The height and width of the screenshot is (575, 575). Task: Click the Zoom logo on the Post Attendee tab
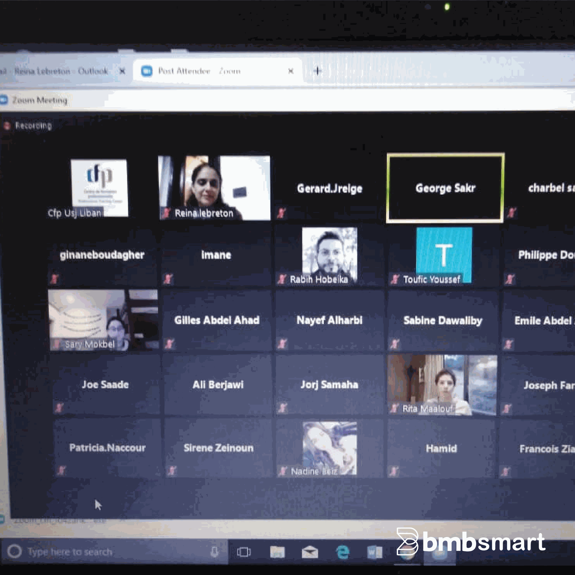click(x=146, y=71)
